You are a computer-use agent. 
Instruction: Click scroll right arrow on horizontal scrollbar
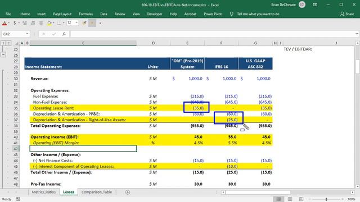coord(353,192)
